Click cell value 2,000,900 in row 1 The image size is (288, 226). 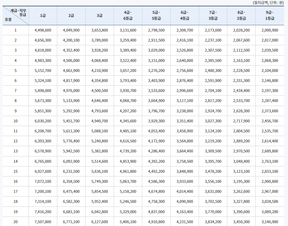coord(269,30)
